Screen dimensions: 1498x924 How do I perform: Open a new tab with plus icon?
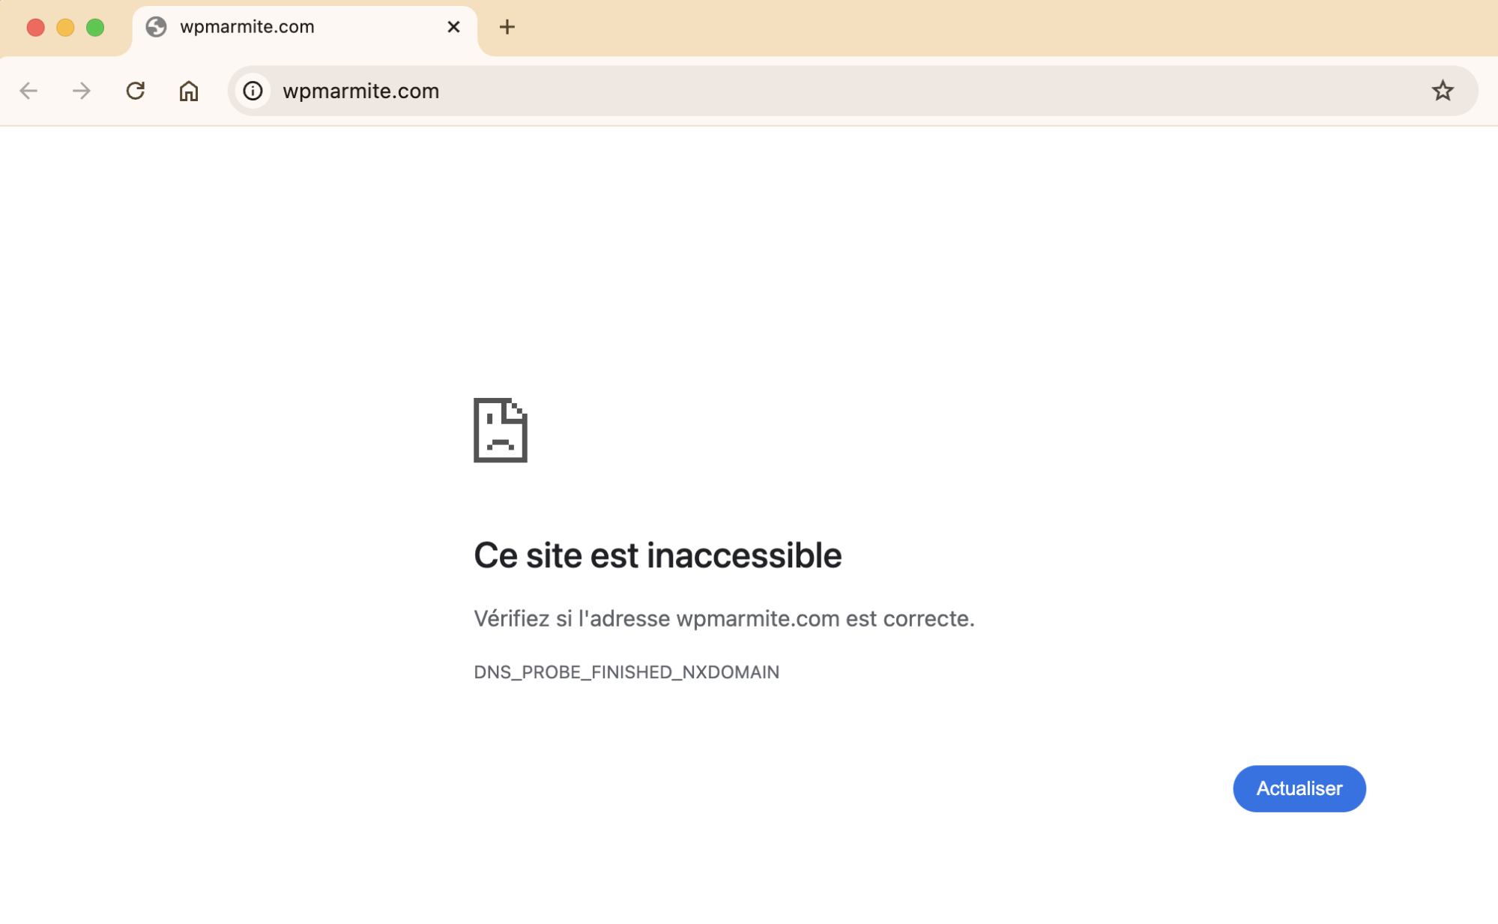click(x=507, y=27)
